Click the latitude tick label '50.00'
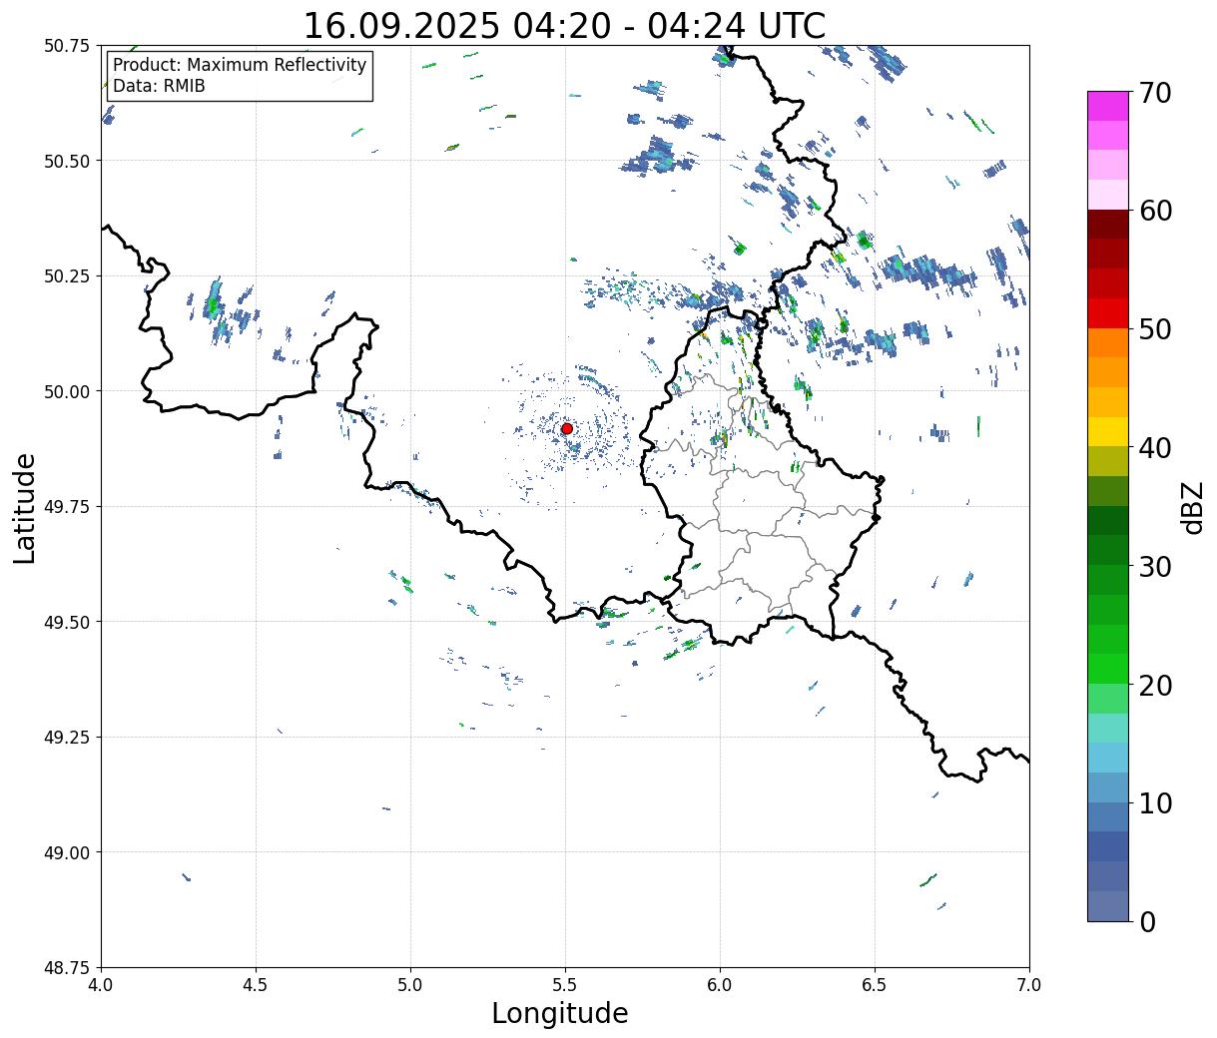The image size is (1217, 1038). 67,391
